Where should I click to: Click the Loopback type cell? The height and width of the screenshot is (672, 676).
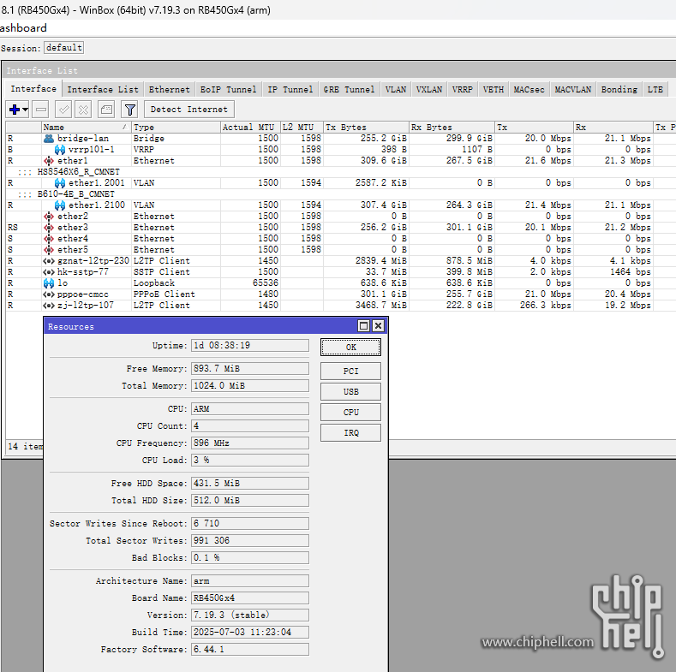point(176,283)
